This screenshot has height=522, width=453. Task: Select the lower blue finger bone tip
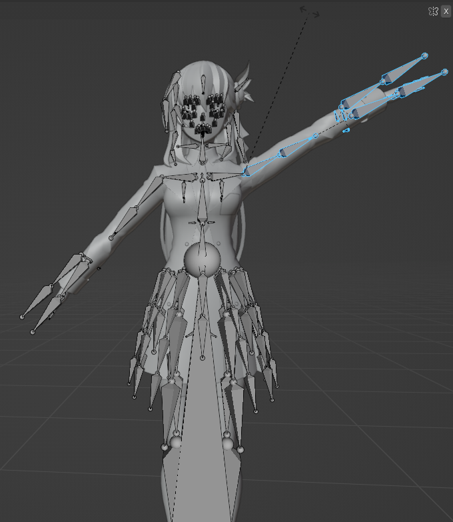coord(444,72)
